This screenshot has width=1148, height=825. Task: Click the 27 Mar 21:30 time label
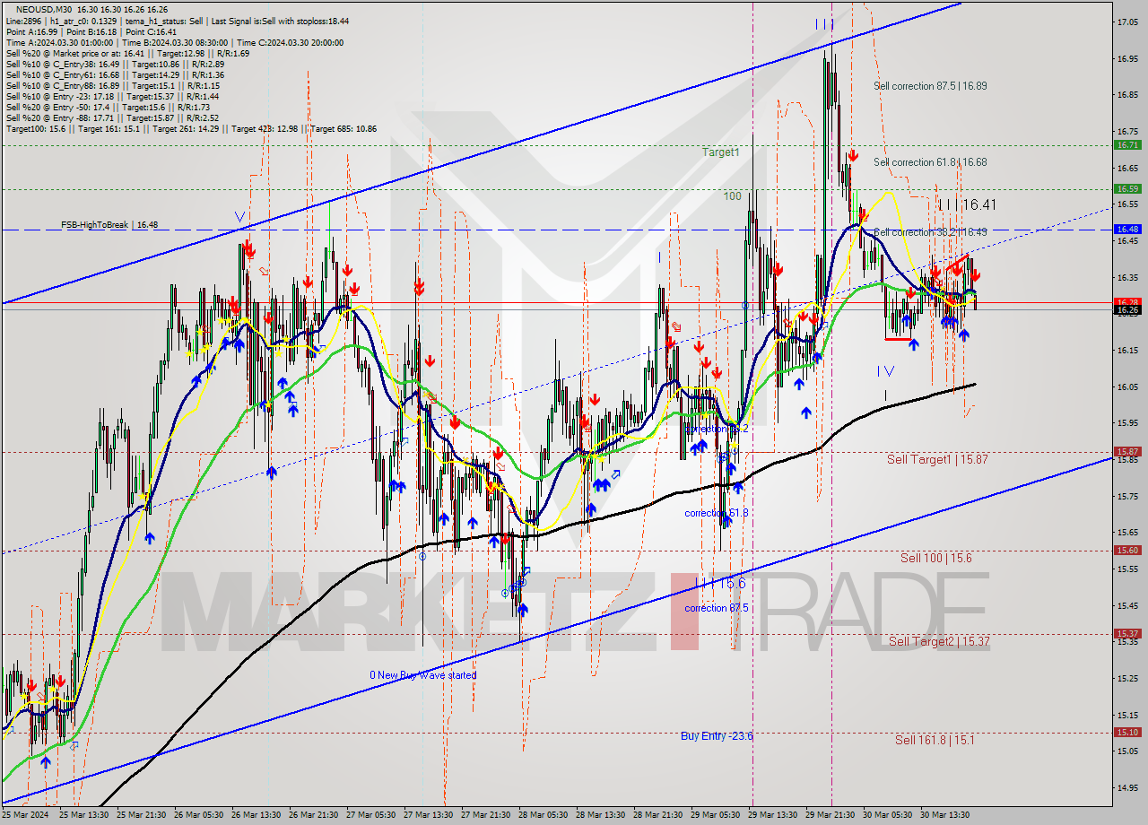pyautogui.click(x=485, y=815)
